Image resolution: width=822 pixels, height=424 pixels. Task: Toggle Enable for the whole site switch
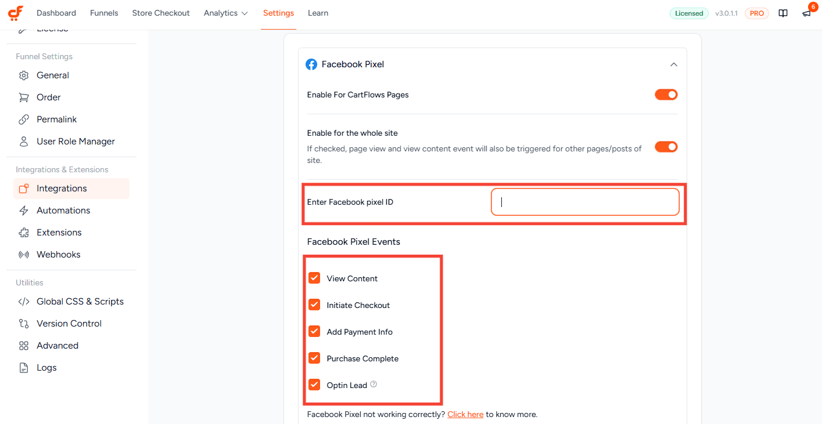point(666,147)
